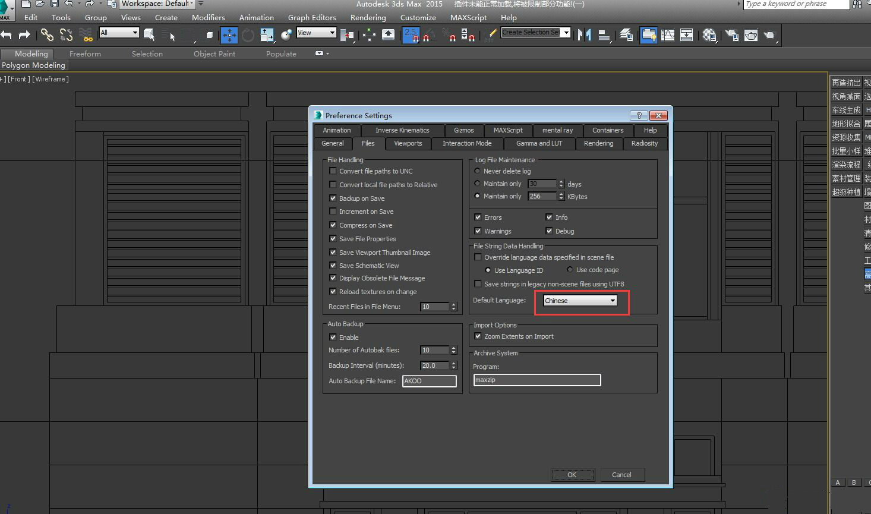Open the Layer Manager icon
The image size is (871, 514).
coord(626,35)
